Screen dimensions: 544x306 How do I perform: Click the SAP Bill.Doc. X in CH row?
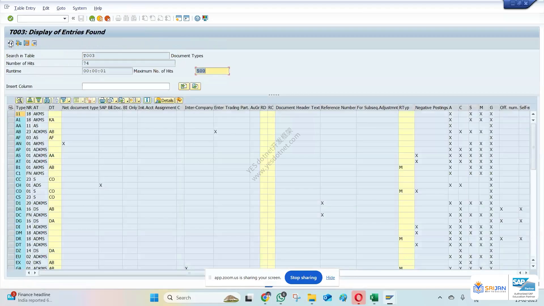coord(101,185)
